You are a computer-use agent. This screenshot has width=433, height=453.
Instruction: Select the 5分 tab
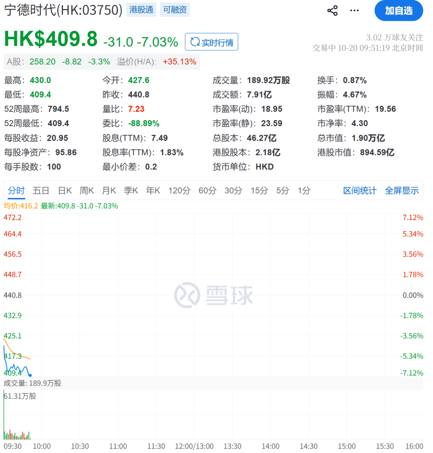click(283, 191)
